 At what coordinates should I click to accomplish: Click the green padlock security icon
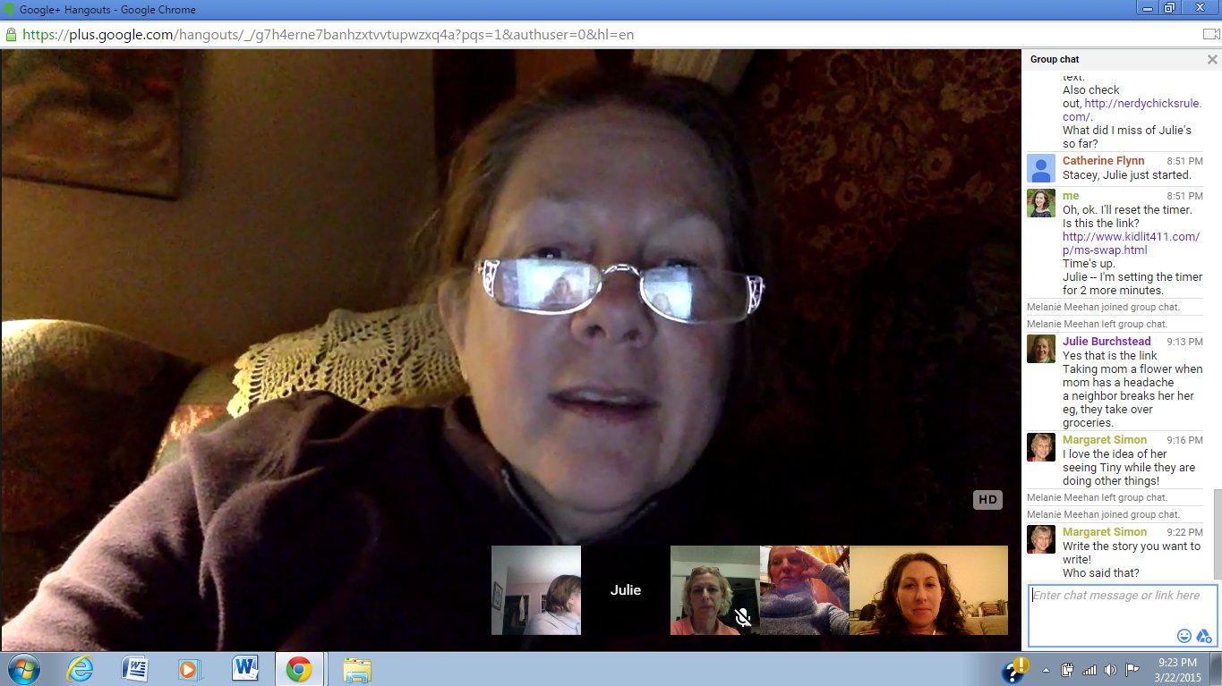(11, 35)
